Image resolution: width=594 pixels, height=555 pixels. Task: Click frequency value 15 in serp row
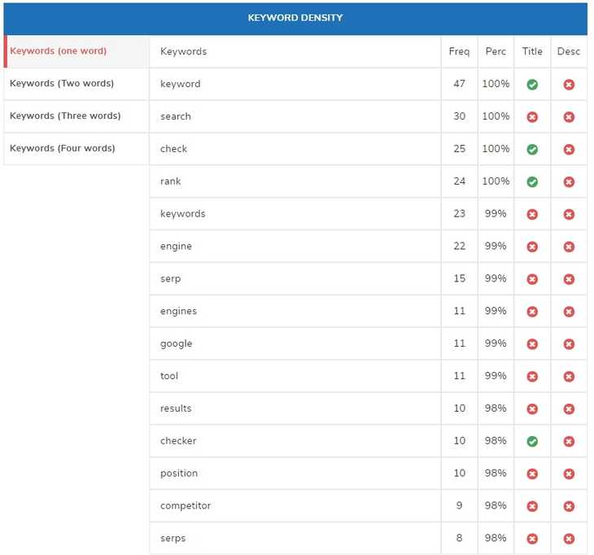click(x=459, y=278)
